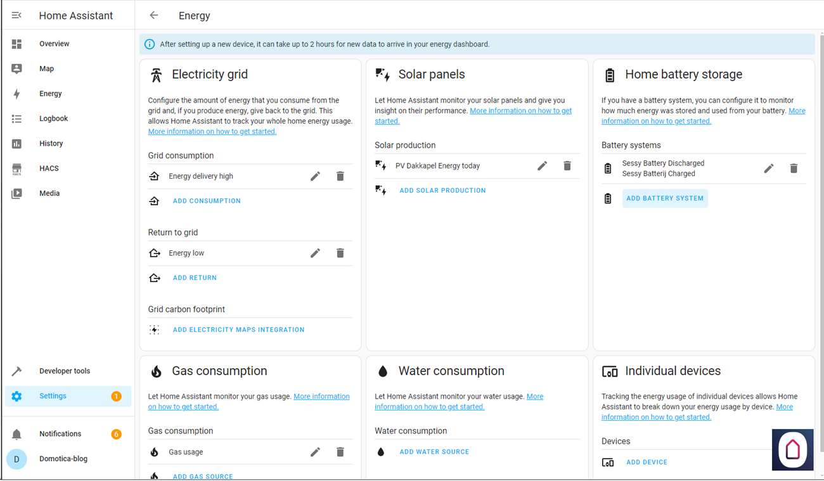Open the Notifications panel
Image resolution: width=824 pixels, height=481 pixels.
click(60, 434)
